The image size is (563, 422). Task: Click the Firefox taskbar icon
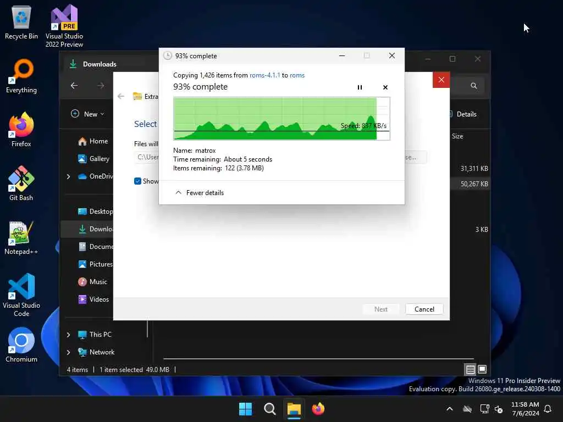(318, 409)
